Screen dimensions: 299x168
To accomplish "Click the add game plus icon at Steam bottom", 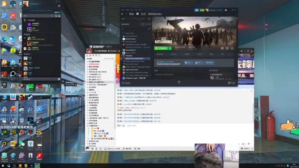I will tap(123, 83).
